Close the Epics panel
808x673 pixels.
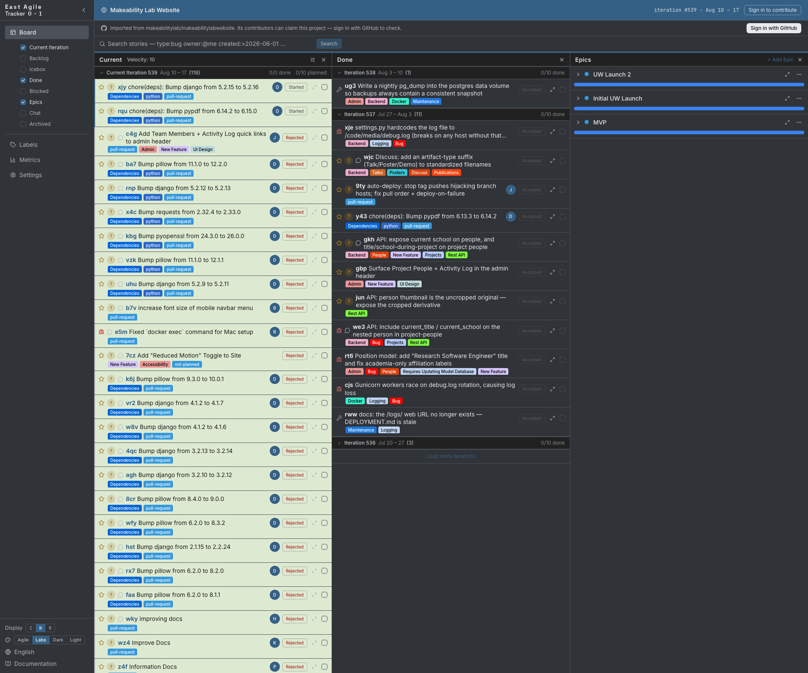pyautogui.click(x=800, y=60)
